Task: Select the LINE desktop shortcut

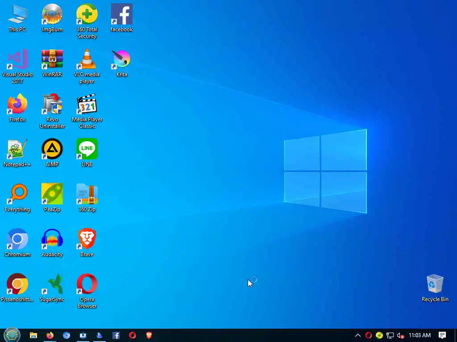Action: coord(87,153)
